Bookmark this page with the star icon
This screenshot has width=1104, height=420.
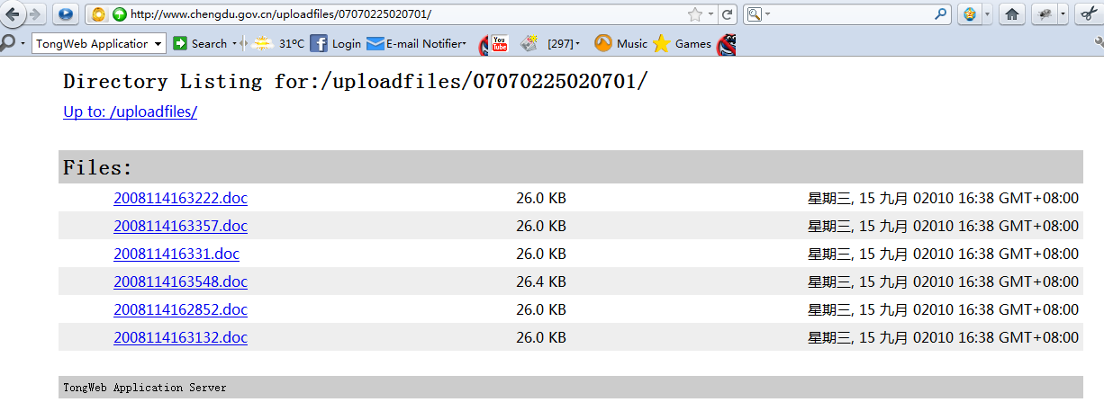(x=694, y=13)
